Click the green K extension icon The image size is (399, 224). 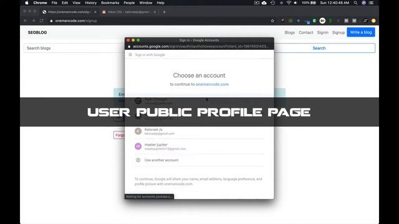pyautogui.click(x=314, y=21)
